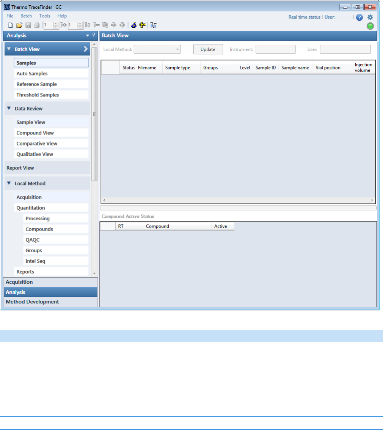Pin the Analysis panel with pushpin icon
This screenshot has width=383, height=430.
pyautogui.click(x=94, y=35)
